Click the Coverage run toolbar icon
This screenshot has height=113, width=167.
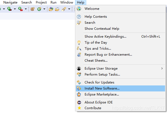9,9
